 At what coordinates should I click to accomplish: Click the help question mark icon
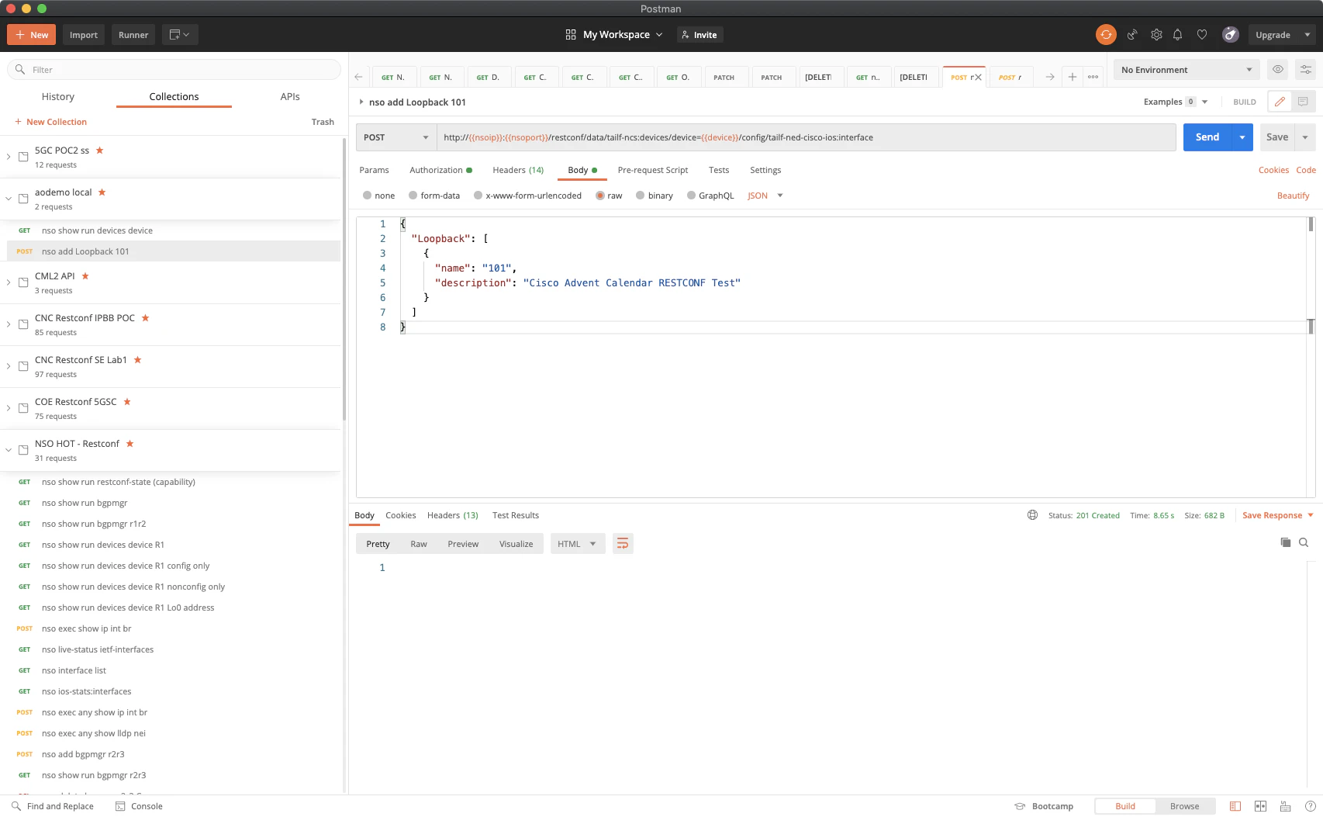coord(1311,806)
